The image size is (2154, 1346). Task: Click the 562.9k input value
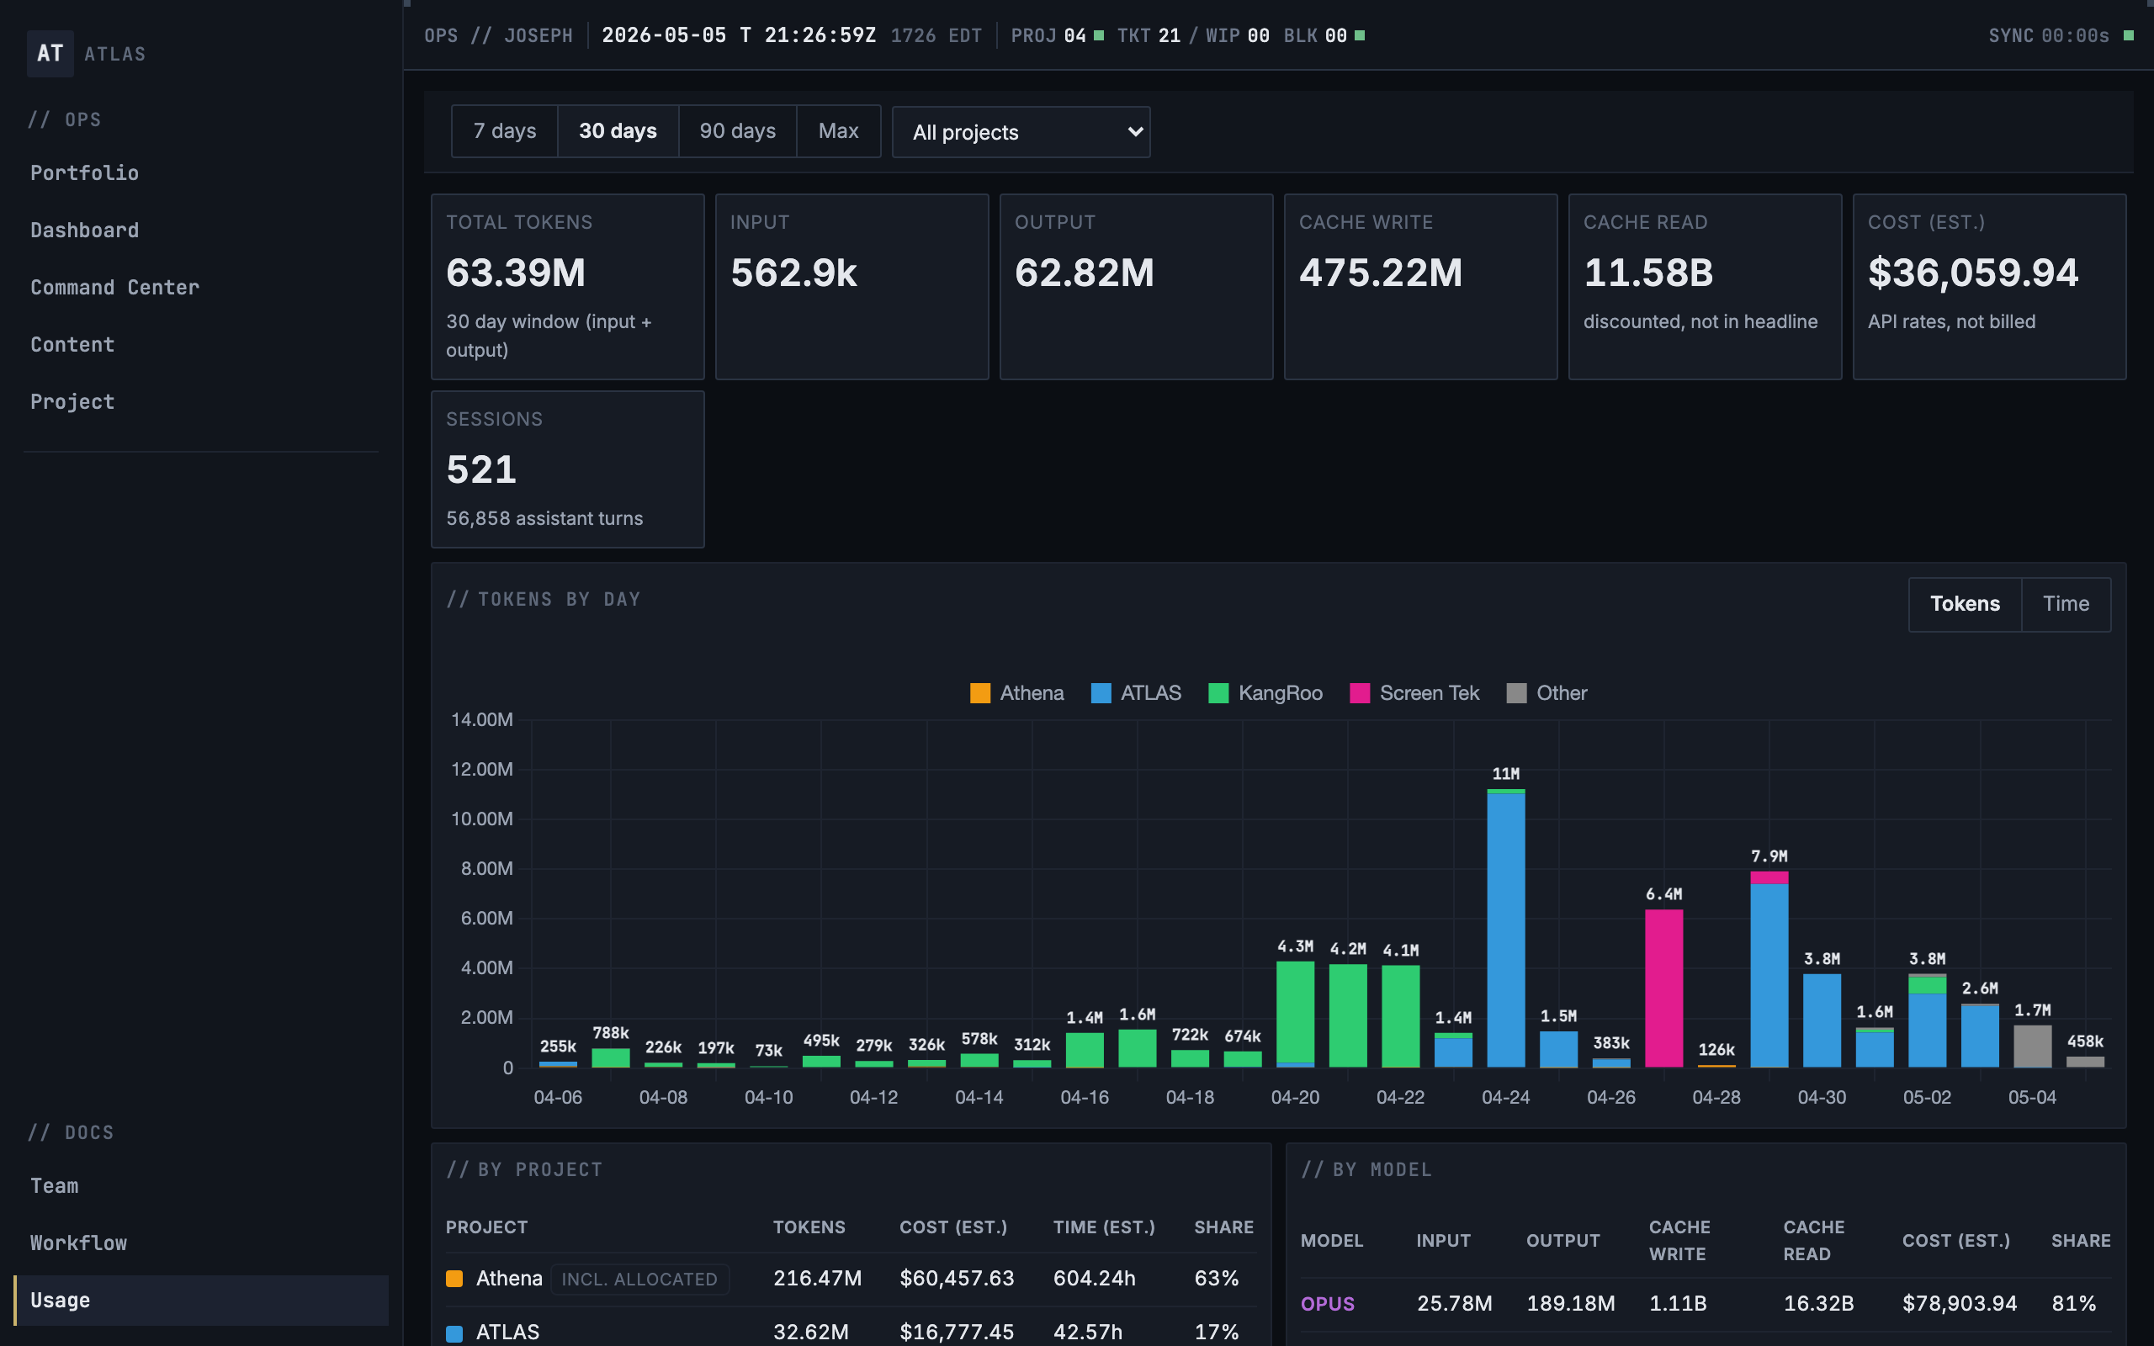[x=793, y=273]
